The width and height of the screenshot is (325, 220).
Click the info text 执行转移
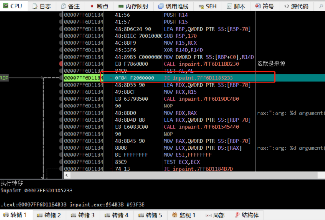[12, 183]
